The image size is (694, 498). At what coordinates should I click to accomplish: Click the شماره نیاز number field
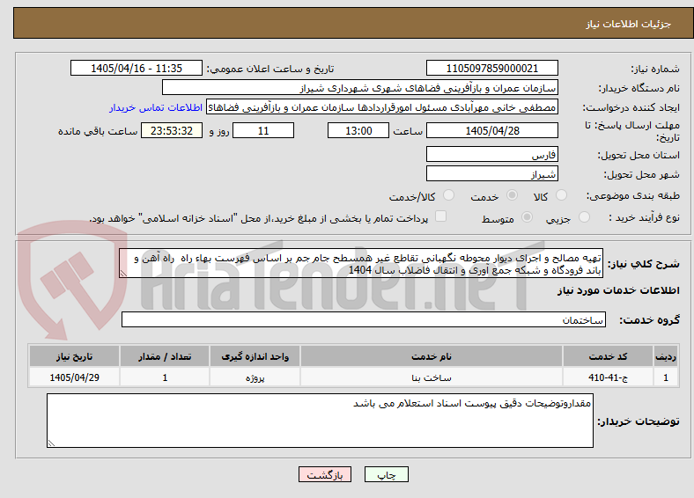pos(491,68)
